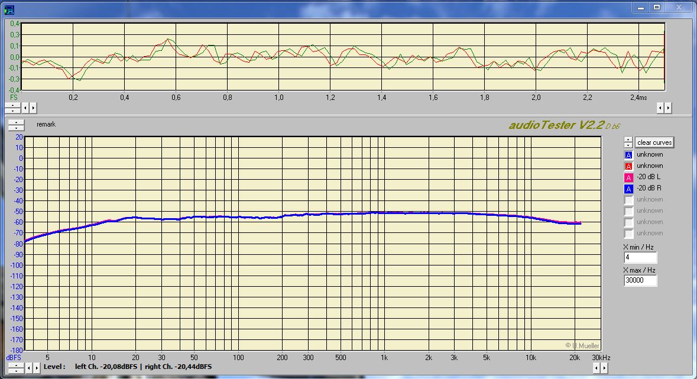The height and width of the screenshot is (379, 697).
Task: Maximize the audioTester window
Action: click(x=656, y=7)
